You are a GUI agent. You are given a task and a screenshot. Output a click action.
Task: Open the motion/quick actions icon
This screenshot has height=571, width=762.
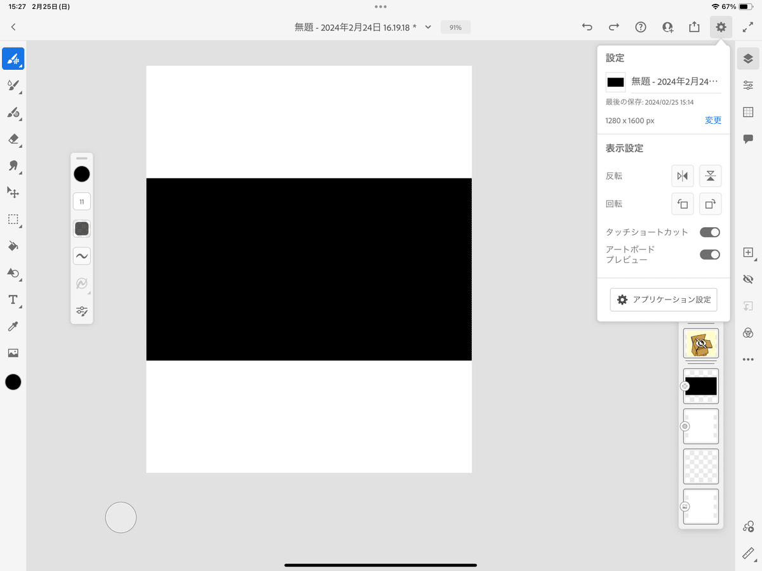748,527
